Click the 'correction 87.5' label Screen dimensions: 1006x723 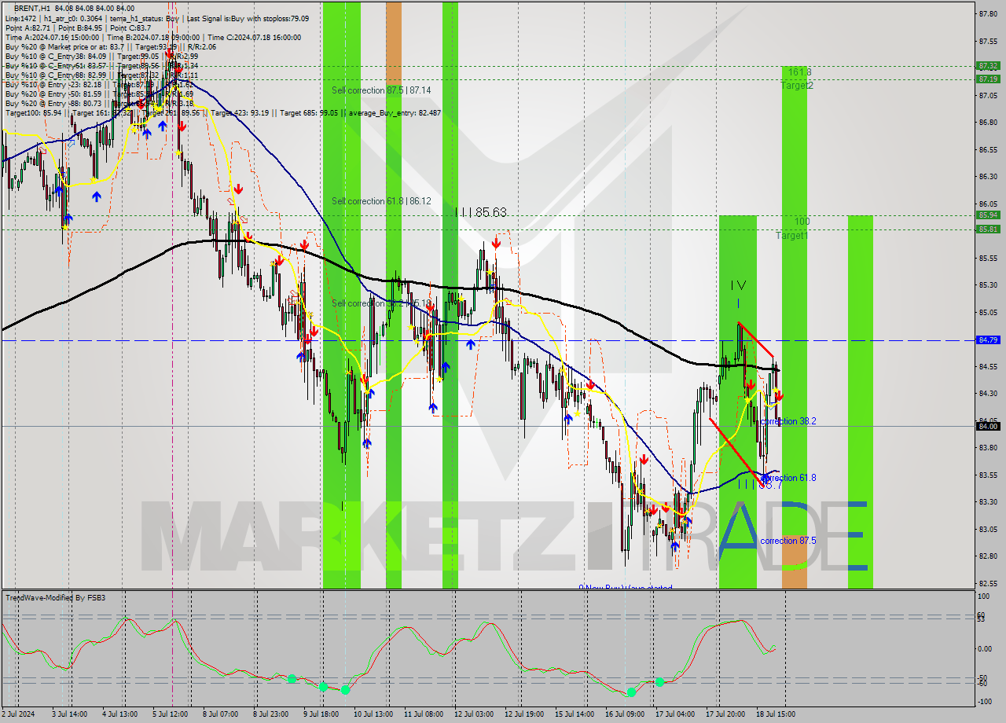(x=788, y=541)
